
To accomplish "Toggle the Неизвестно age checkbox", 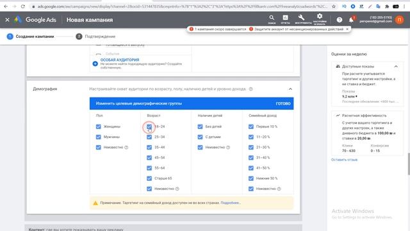I will (149, 189).
